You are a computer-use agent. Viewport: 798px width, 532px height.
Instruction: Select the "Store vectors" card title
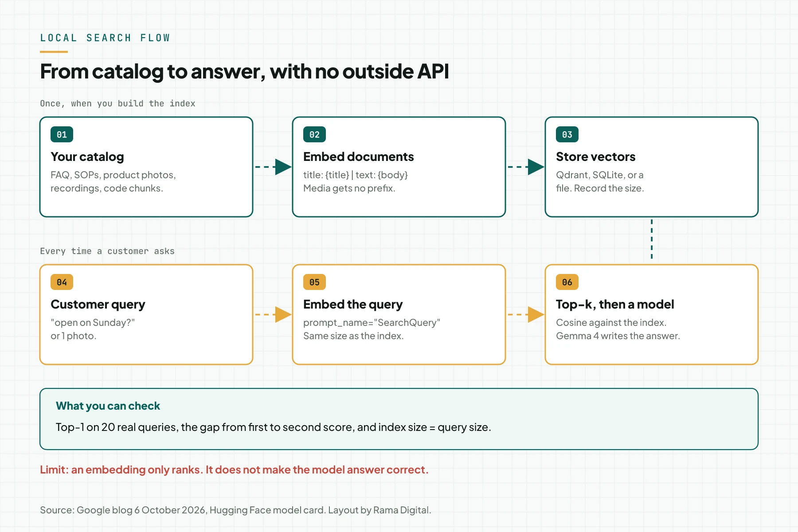[595, 156]
